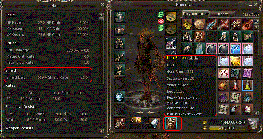Click the stats panel scroll up arrow
Viewport: 263px width, 139px height.
pos(101,15)
